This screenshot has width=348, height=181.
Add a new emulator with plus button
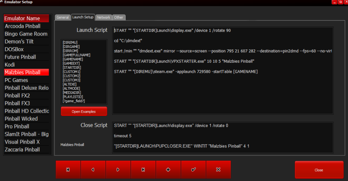click(x=168, y=170)
